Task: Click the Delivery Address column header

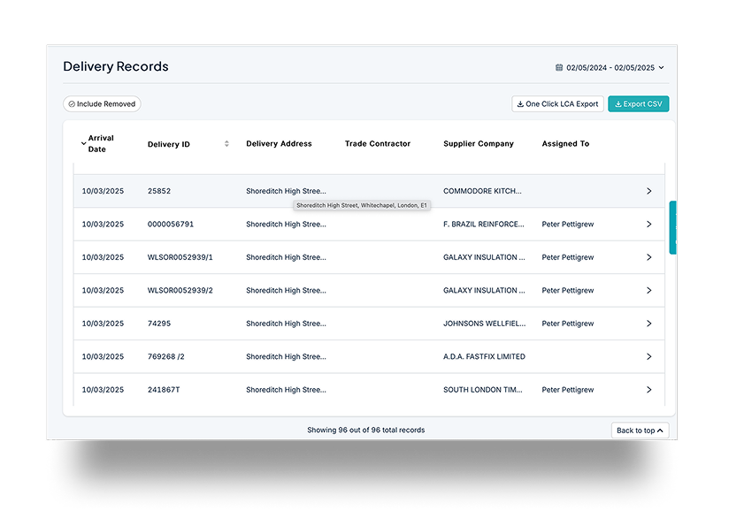Action: (x=279, y=143)
